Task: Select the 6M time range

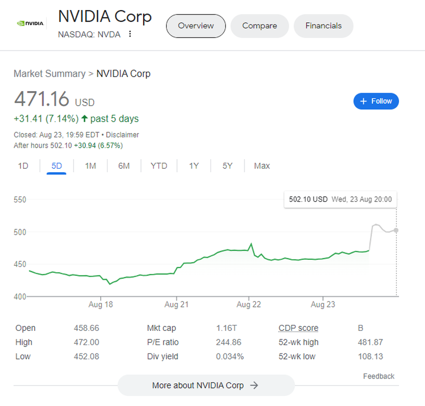Action: coord(124,166)
